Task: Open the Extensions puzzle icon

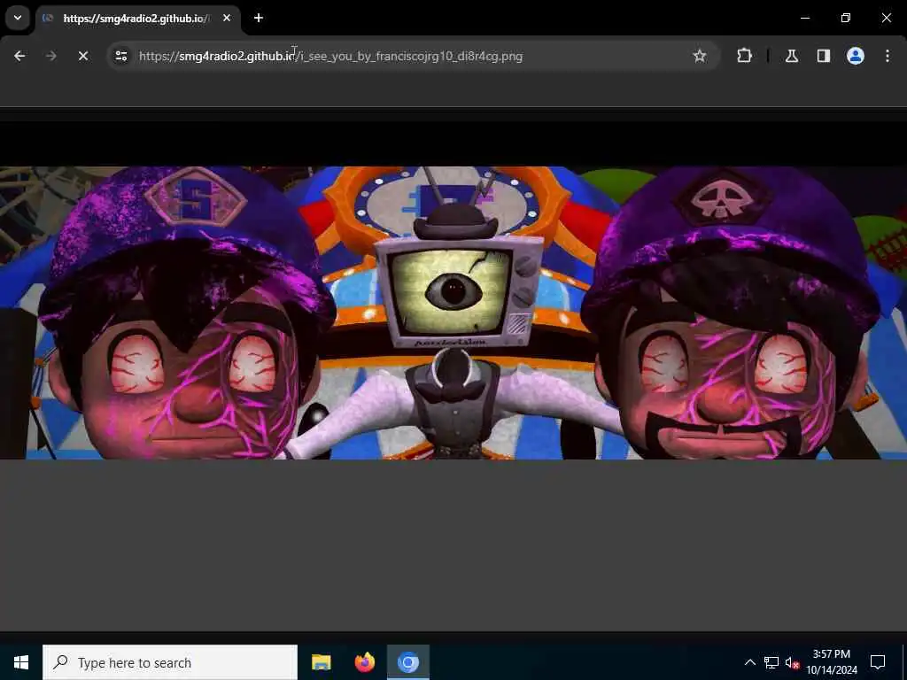Action: [x=744, y=56]
